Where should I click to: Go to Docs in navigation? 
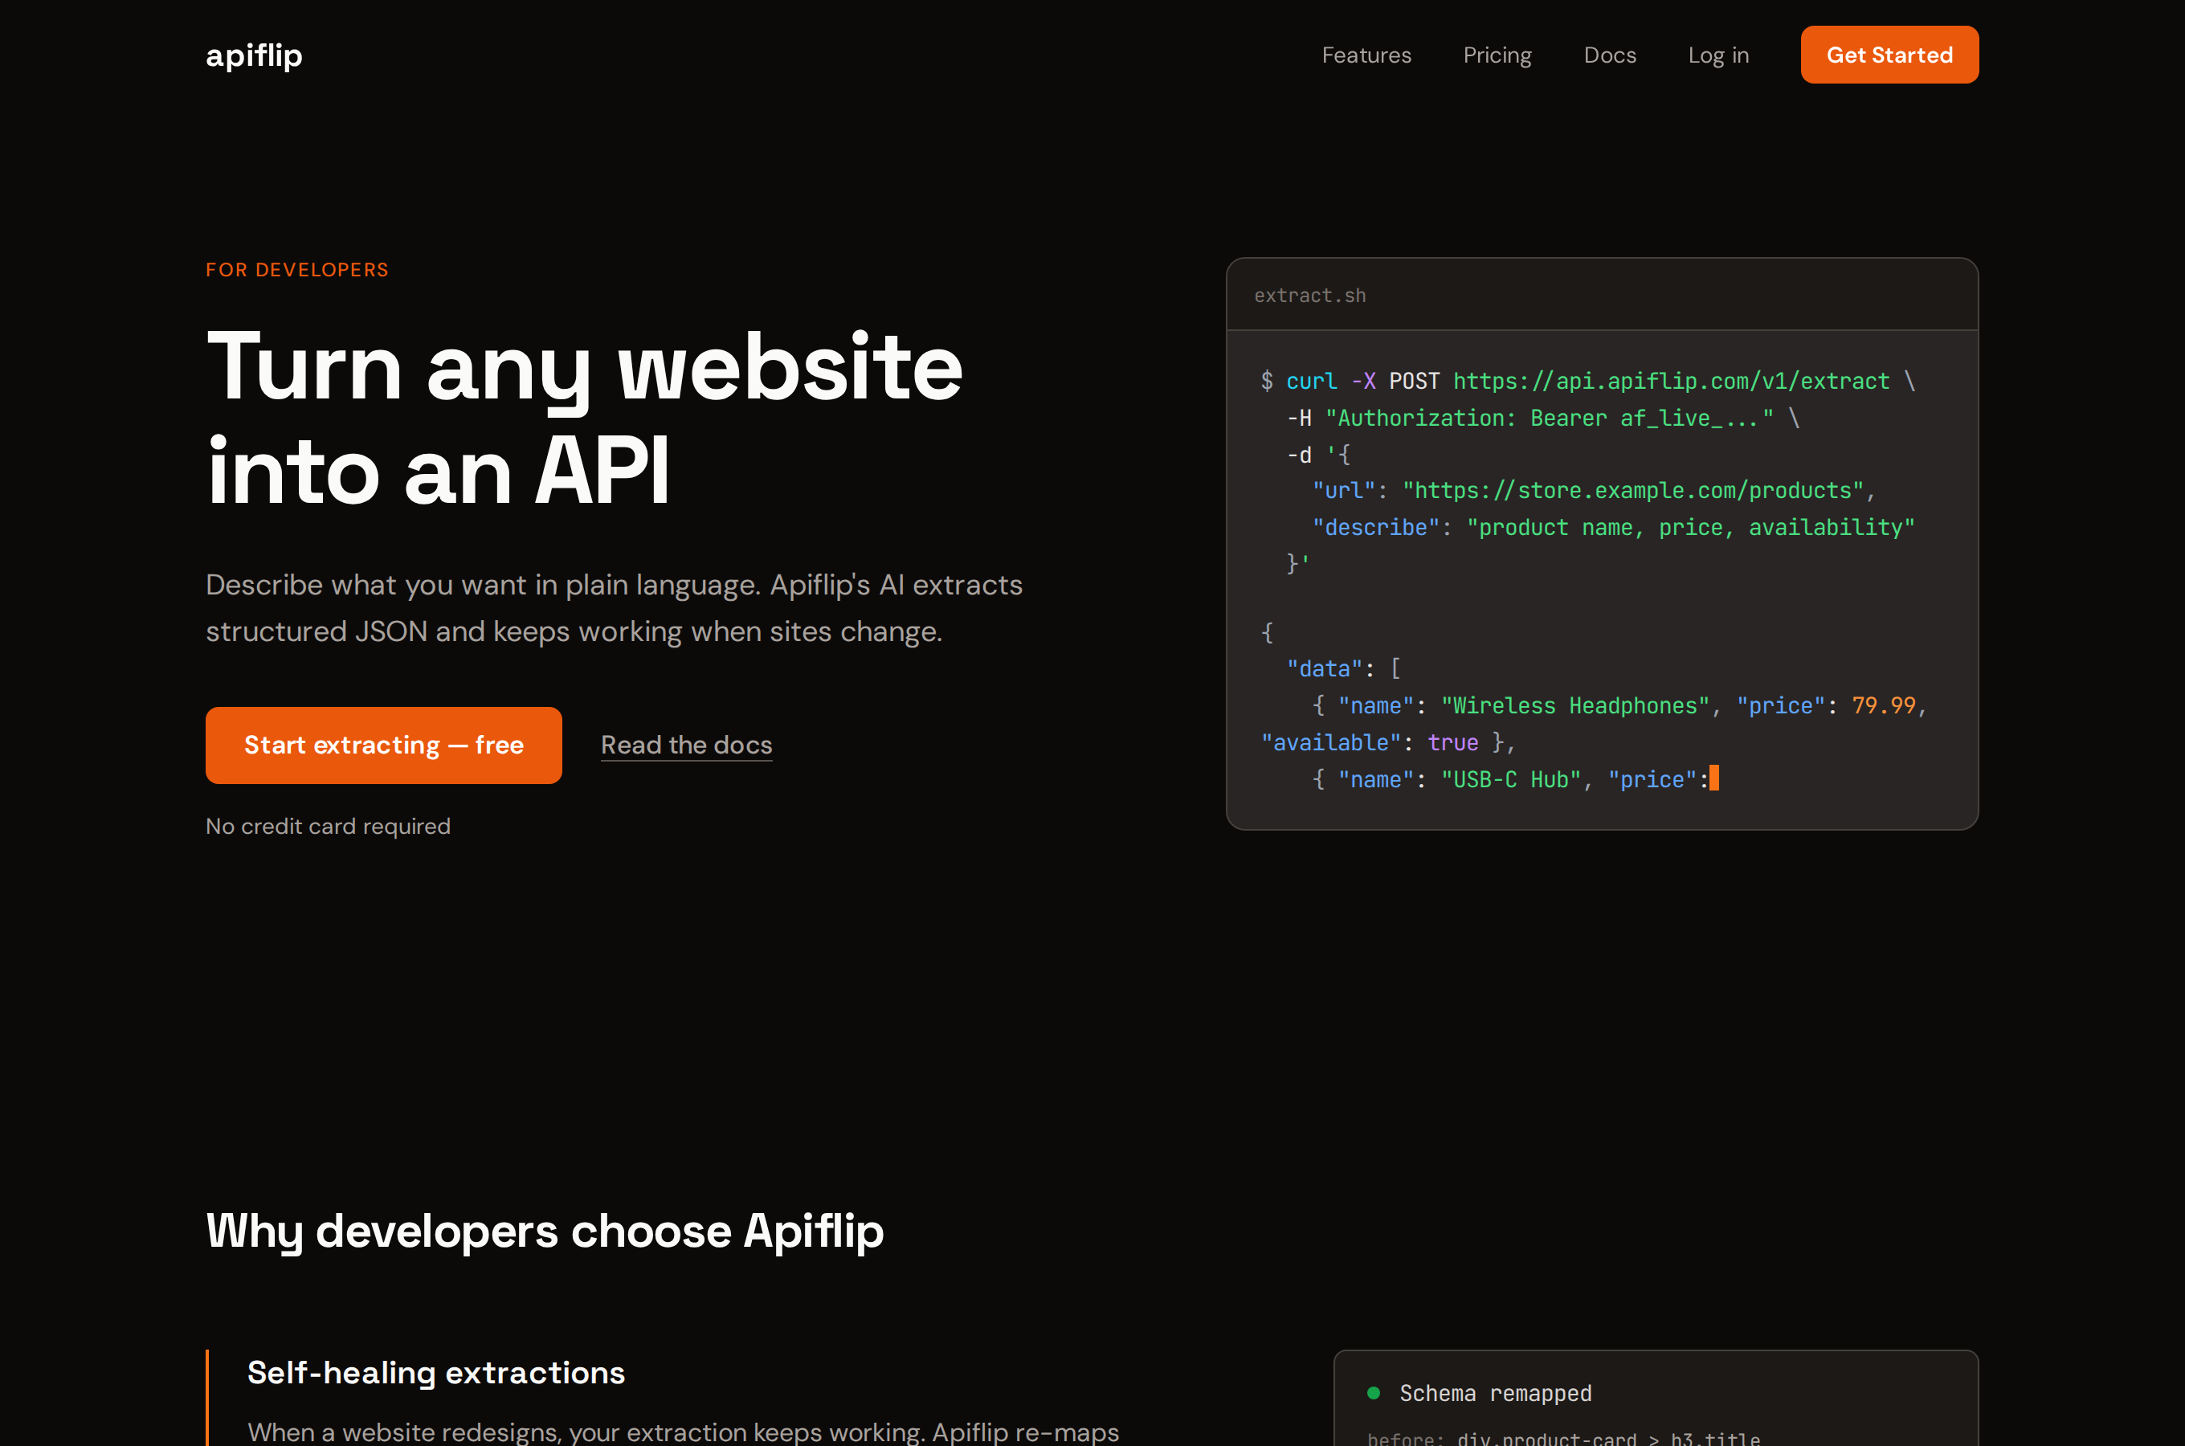(x=1610, y=55)
